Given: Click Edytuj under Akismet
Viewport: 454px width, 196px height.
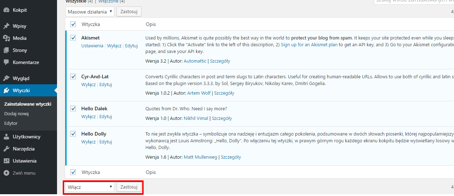Looking at the screenshot, I should [131, 46].
